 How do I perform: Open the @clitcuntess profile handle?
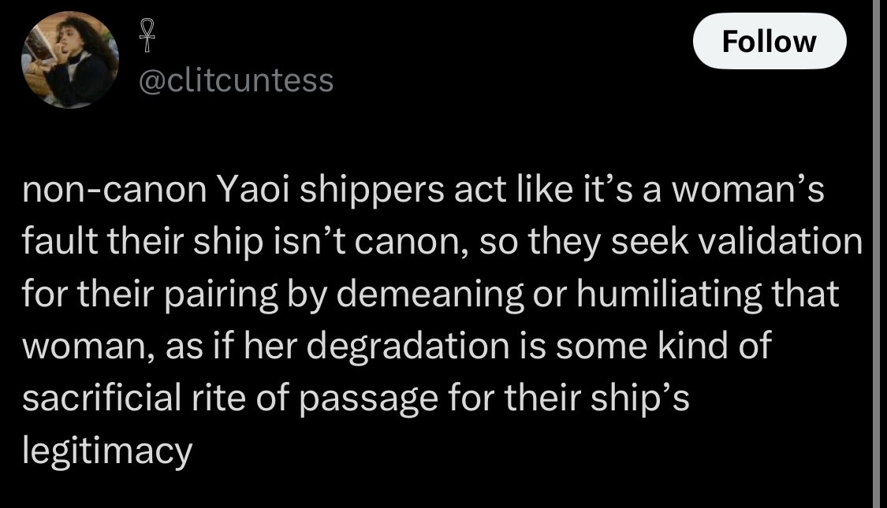[x=236, y=80]
